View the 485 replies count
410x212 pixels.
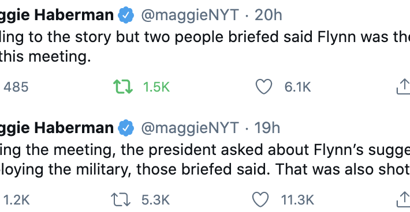click(x=16, y=87)
